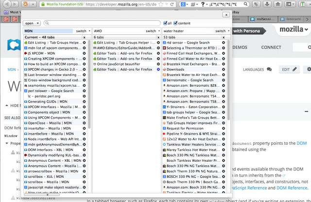Bookmark the page with the star icon
The height and width of the screenshot is (202, 311).
tap(161, 4)
